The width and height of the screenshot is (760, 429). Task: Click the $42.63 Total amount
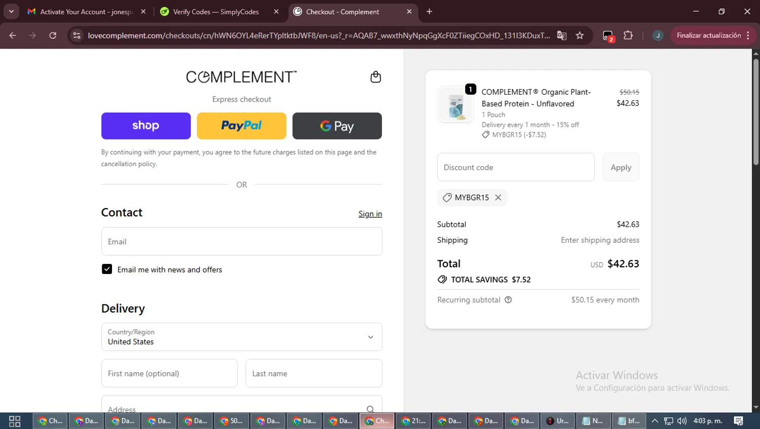tap(623, 264)
